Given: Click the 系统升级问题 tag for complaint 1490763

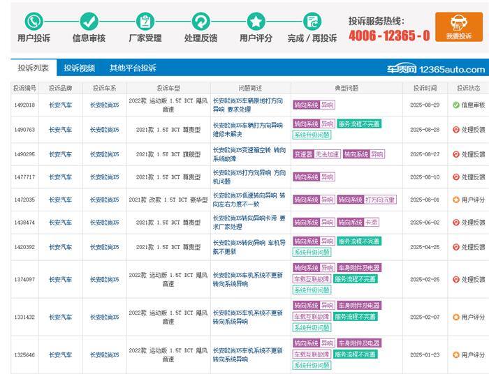Looking at the screenshot, I should (312, 135).
